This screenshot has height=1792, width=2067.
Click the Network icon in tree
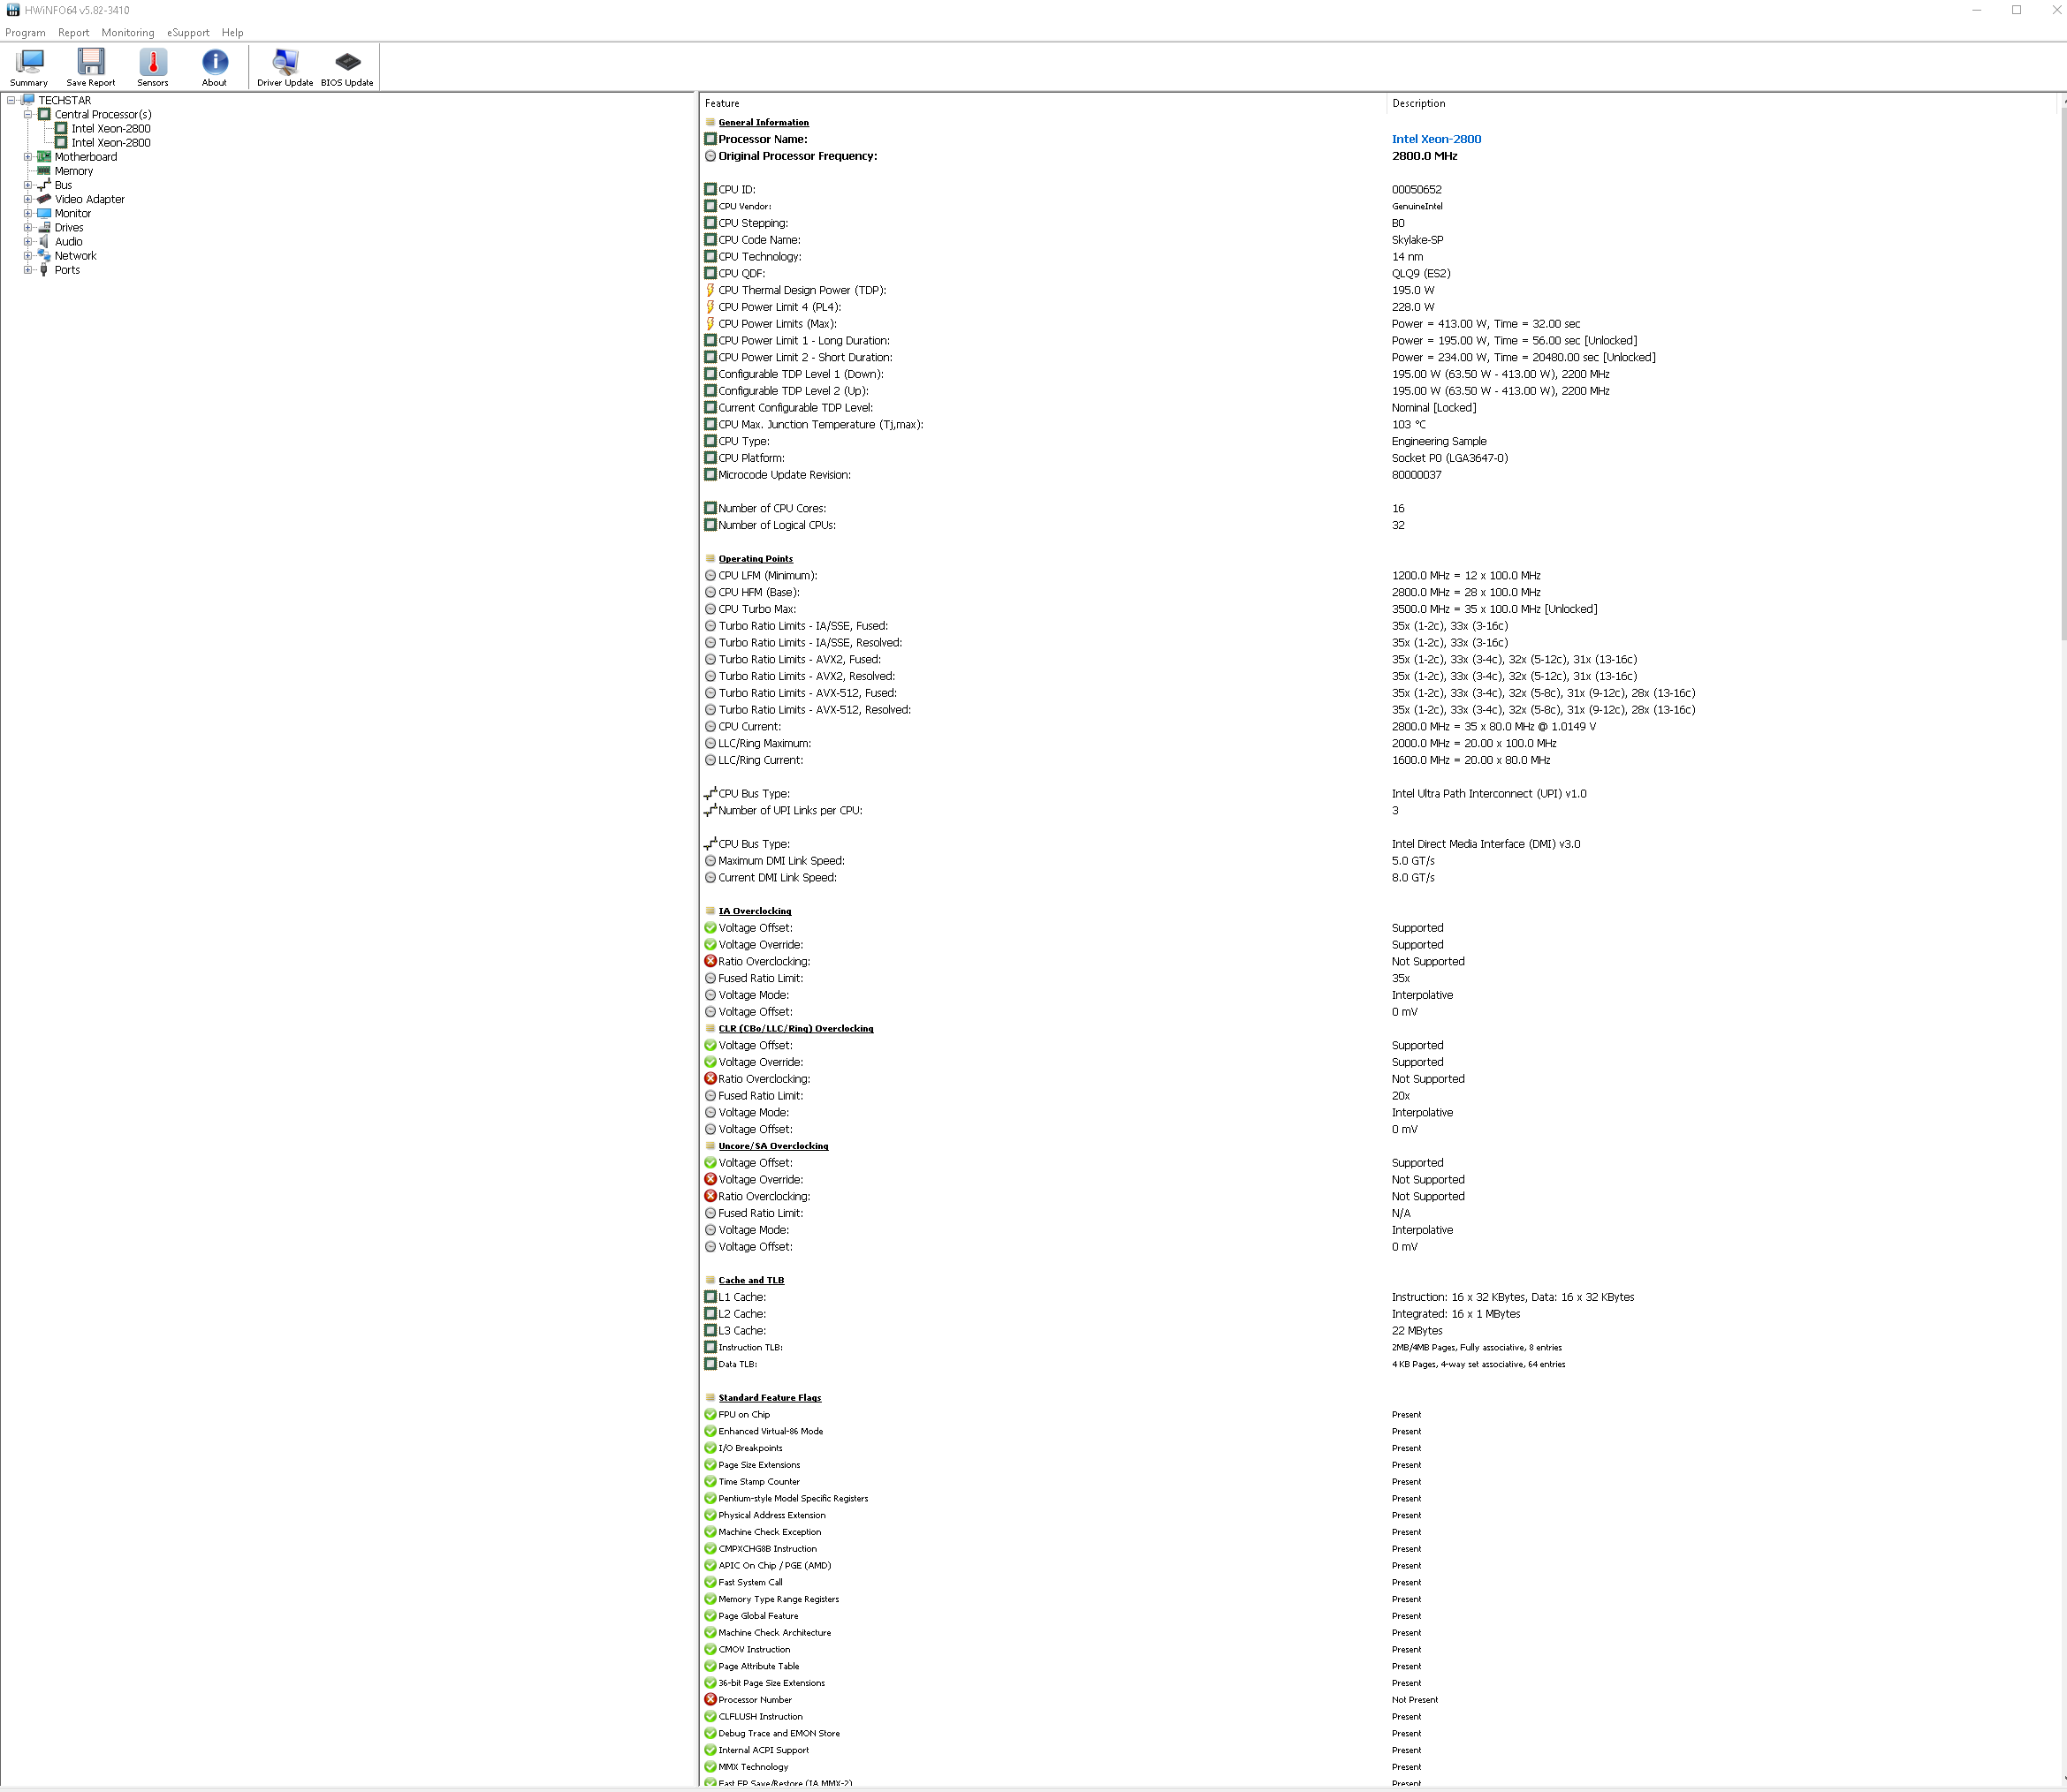(x=44, y=256)
